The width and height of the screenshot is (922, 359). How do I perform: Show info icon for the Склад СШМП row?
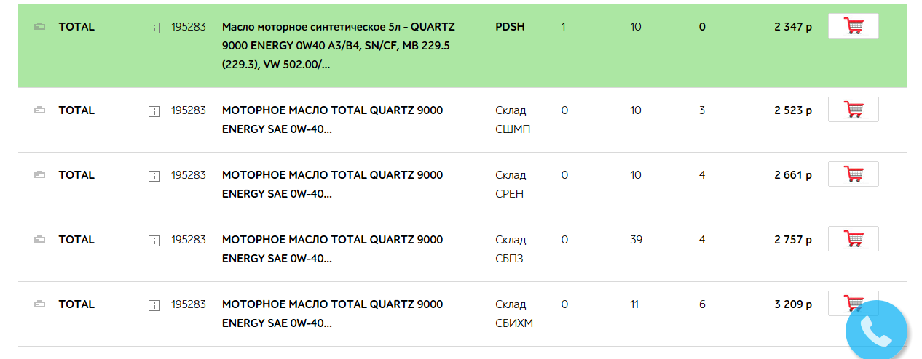[x=154, y=111]
